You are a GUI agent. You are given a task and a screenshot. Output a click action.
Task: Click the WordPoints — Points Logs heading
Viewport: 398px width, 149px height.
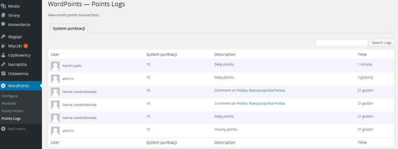[86, 4]
